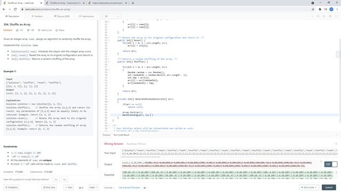Click the Share button

[60, 30]
